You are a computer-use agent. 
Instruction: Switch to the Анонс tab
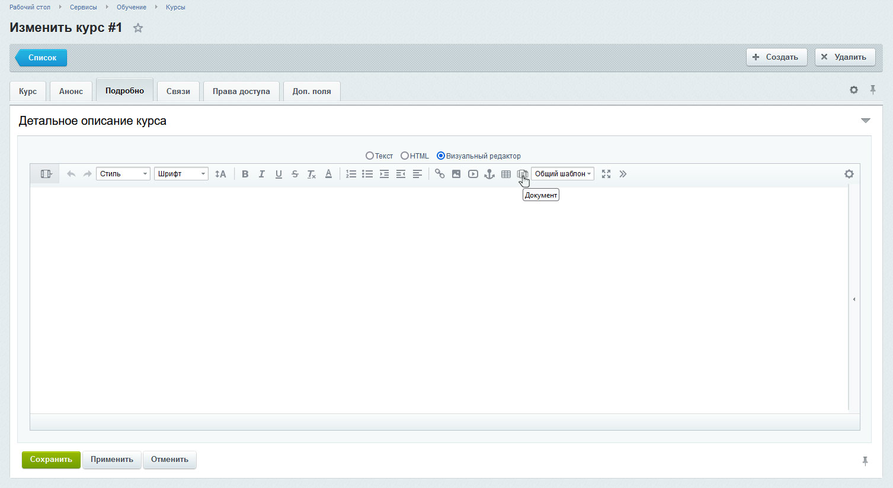point(71,91)
